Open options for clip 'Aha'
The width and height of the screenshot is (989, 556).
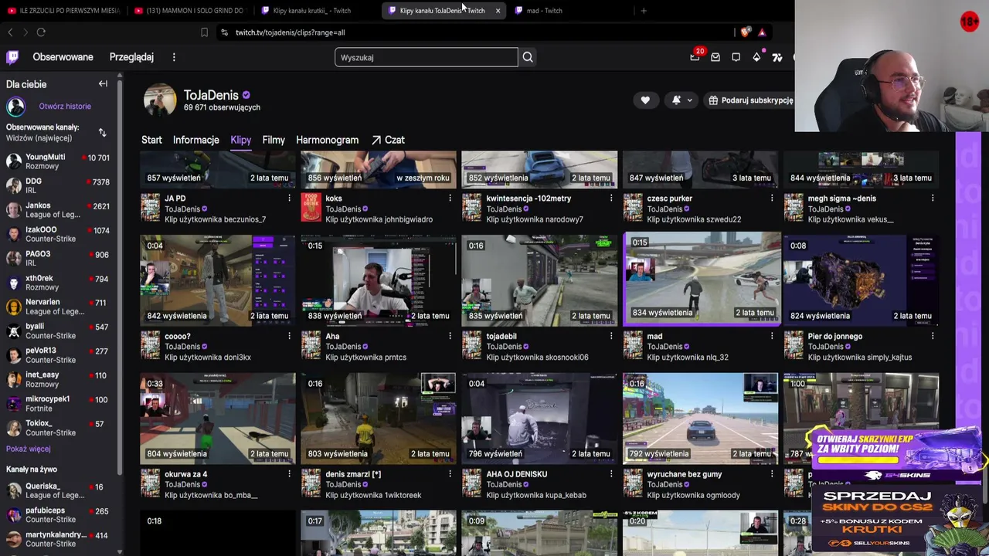(450, 337)
